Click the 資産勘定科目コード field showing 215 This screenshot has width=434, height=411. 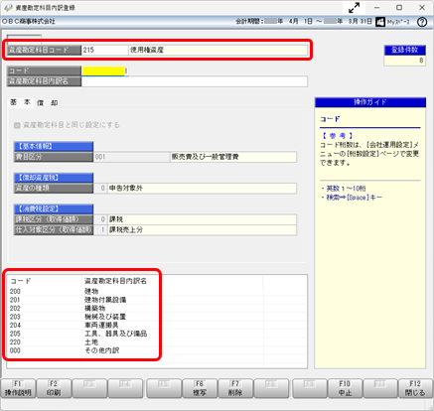[104, 50]
